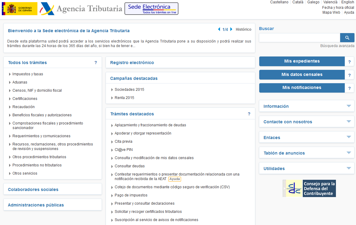Open the Mis datos censales button

[x=302, y=75]
